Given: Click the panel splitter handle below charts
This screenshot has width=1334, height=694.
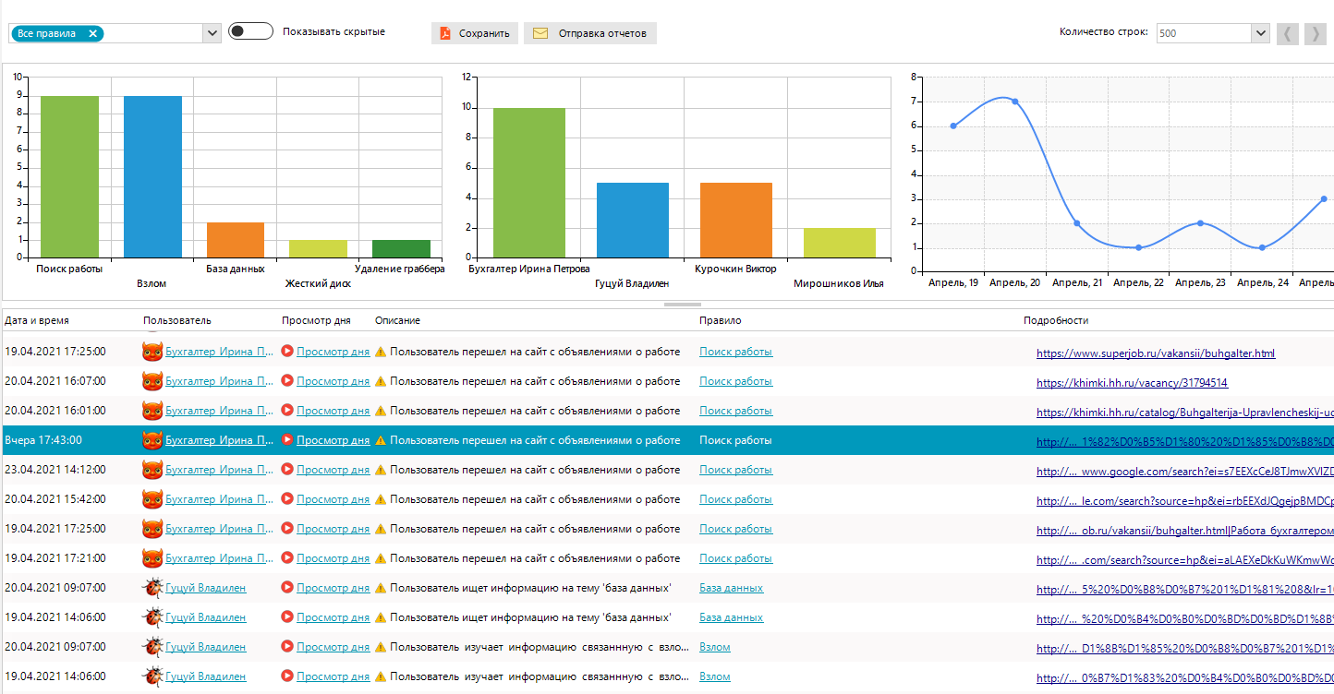Looking at the screenshot, I should (x=682, y=304).
